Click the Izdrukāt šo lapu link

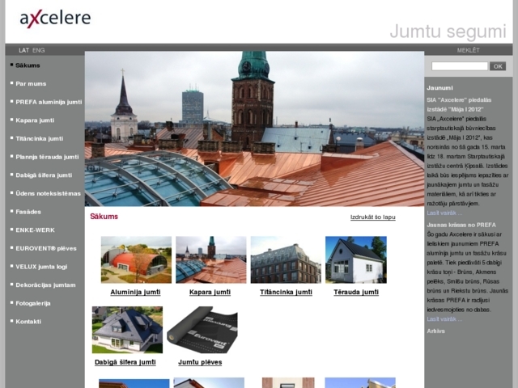coord(372,217)
